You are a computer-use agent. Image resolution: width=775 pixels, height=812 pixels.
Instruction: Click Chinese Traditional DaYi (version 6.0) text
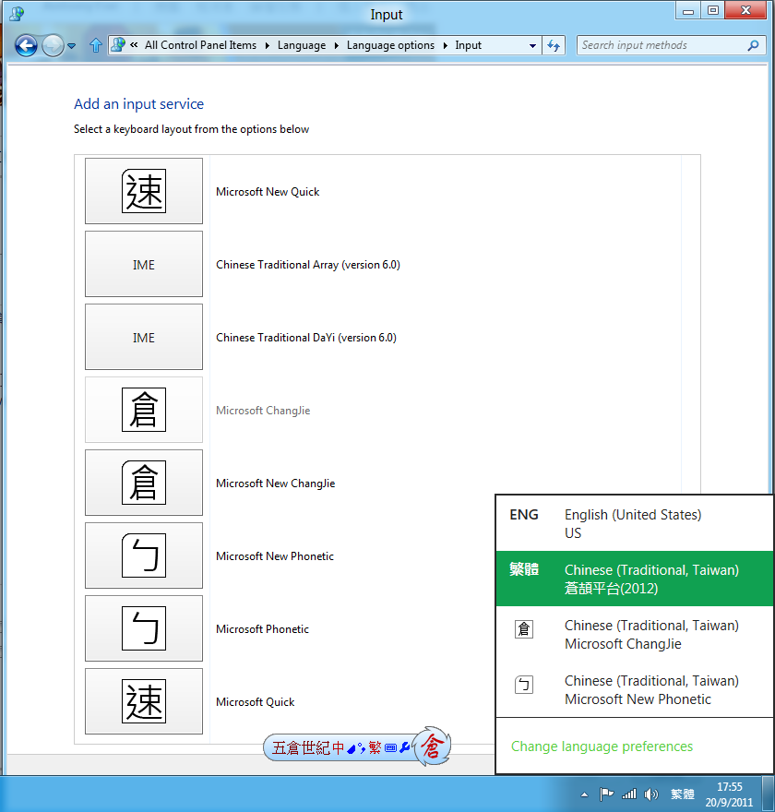[x=306, y=338]
